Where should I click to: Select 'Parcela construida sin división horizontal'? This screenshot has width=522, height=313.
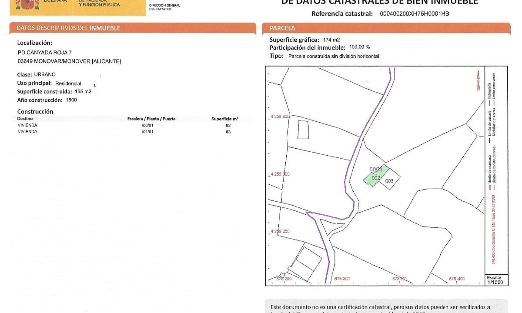[334, 56]
